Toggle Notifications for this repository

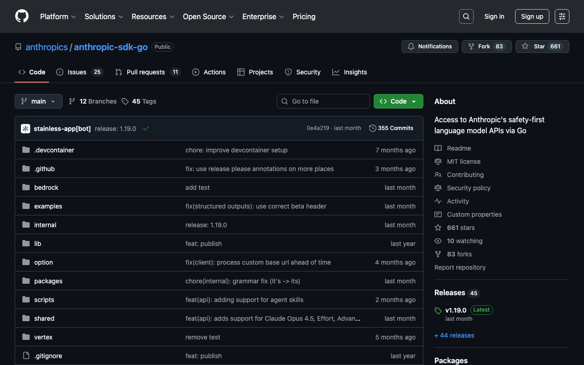point(429,47)
